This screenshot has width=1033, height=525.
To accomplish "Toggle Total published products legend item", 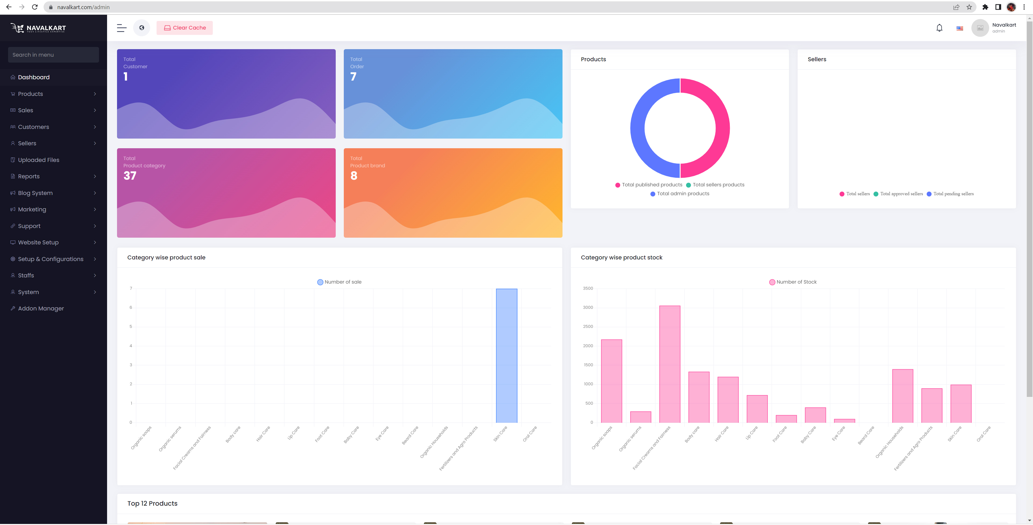I will click(x=648, y=185).
